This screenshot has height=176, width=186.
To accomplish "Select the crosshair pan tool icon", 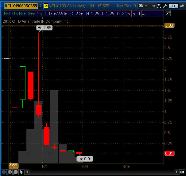I will (x=4, y=172).
